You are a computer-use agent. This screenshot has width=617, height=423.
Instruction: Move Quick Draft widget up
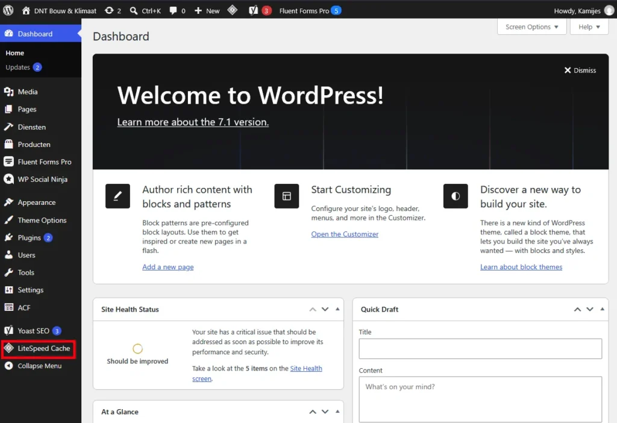tap(577, 309)
